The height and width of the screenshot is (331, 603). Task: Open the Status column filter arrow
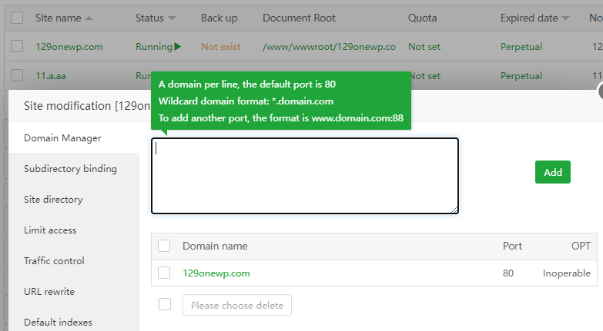coord(172,18)
